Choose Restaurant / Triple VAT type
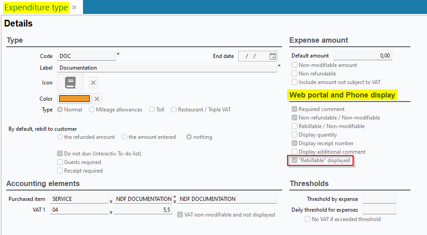 (174, 110)
